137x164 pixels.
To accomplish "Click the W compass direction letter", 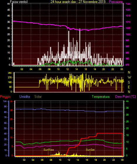I will 129,77.
